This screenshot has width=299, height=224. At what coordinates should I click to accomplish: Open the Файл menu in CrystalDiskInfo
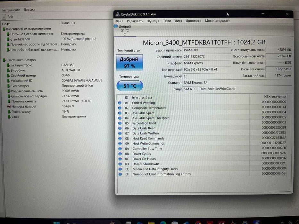point(119,21)
